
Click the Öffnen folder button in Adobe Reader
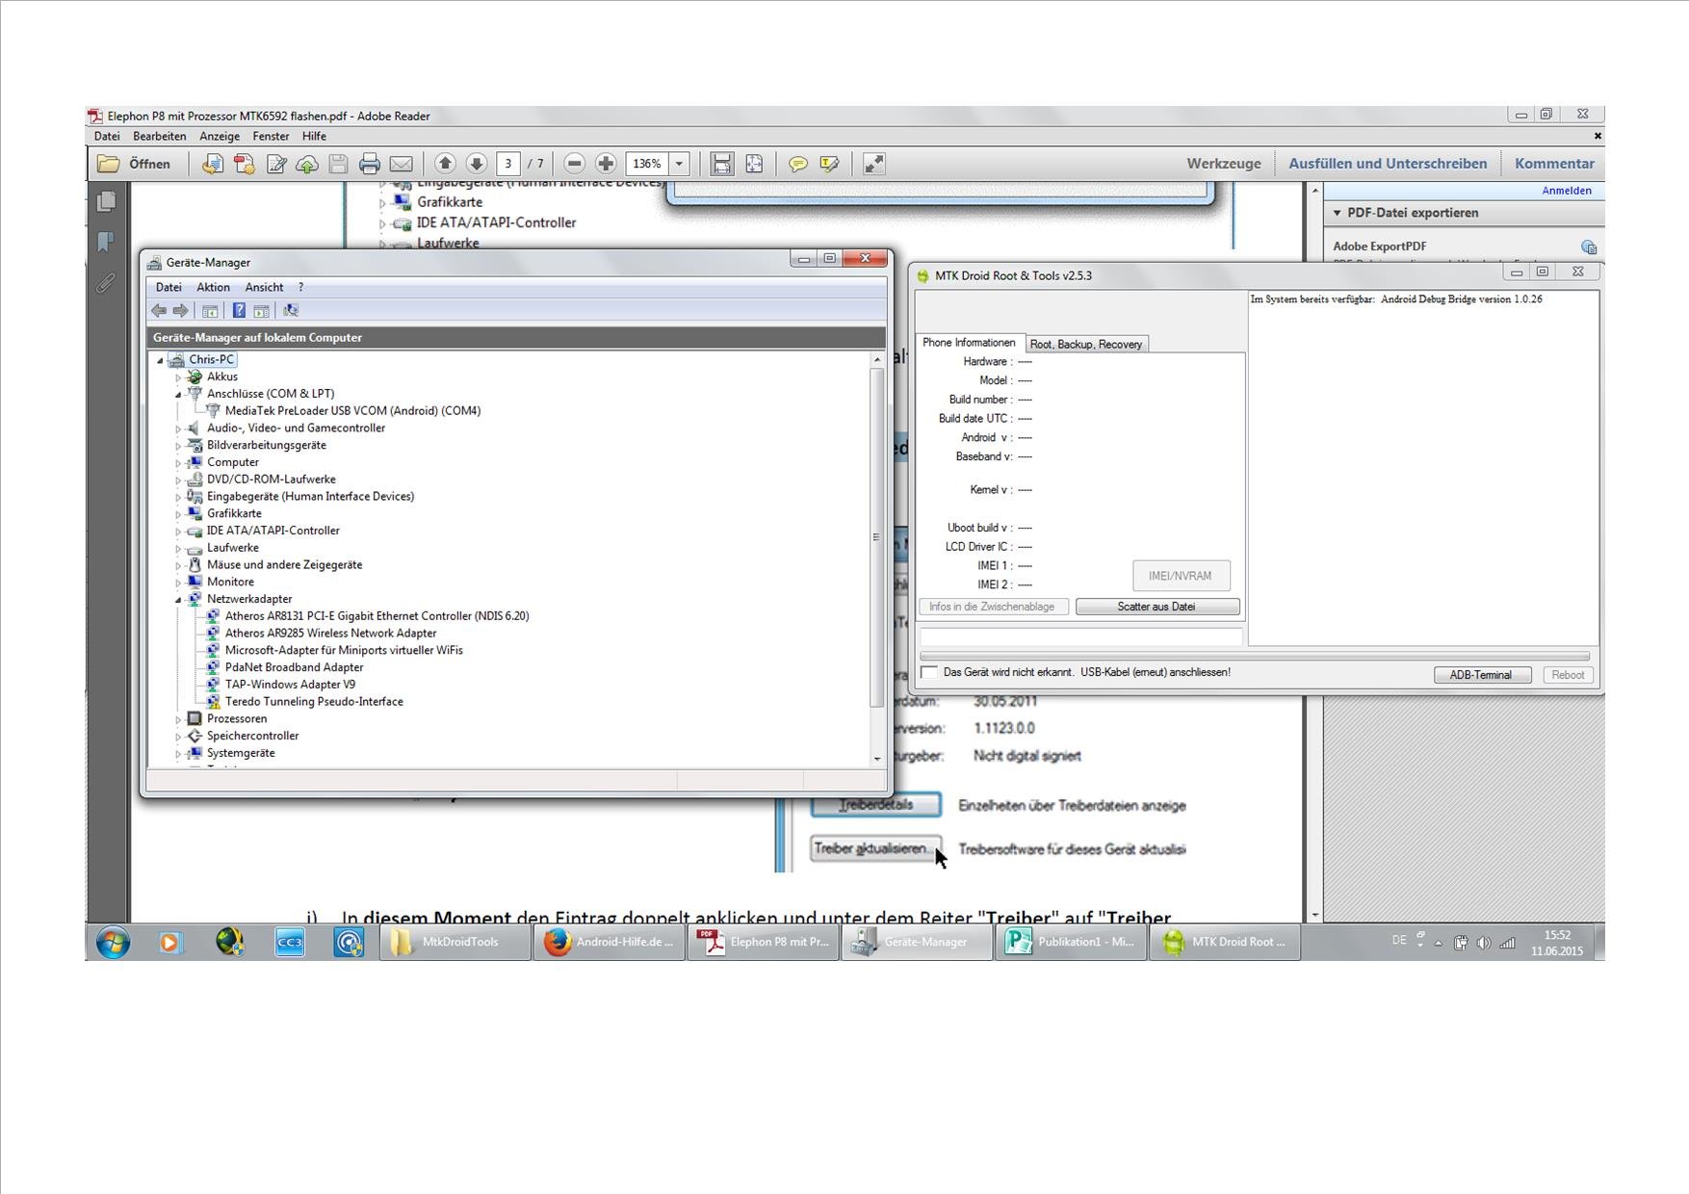point(135,164)
